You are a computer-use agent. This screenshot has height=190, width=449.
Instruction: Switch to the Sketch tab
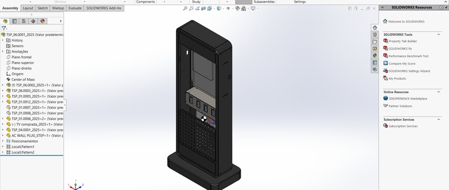tap(43, 8)
